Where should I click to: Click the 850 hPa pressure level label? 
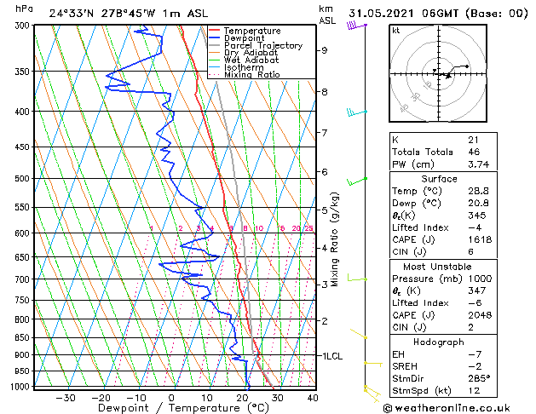[22, 338]
